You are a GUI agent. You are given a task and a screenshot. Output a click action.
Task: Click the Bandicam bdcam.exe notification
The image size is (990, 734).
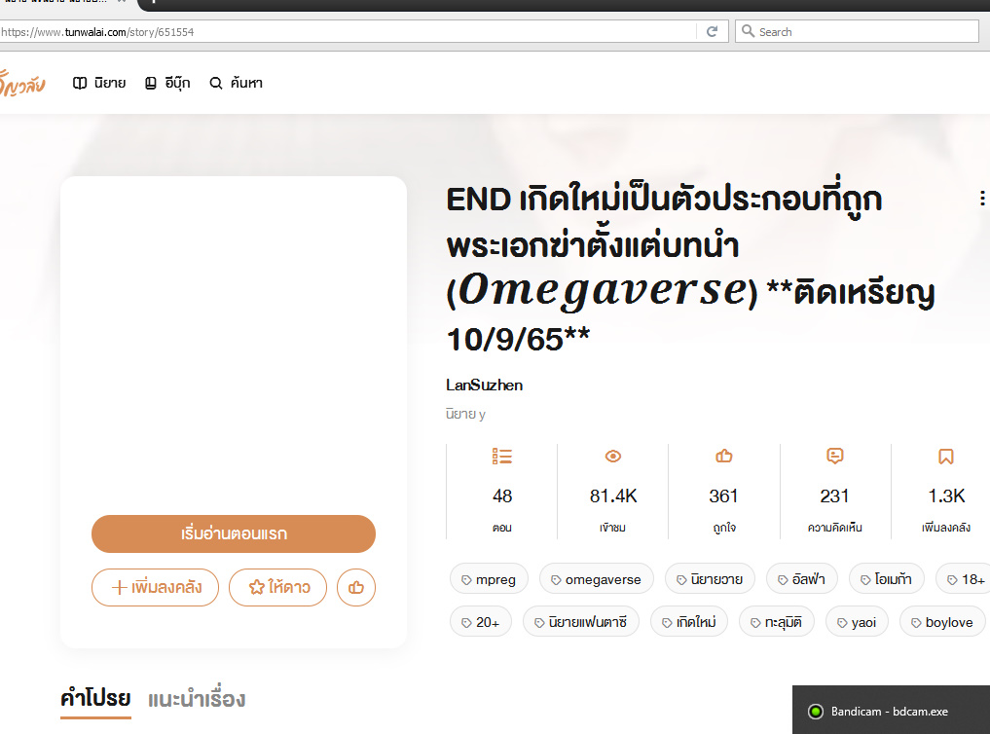pos(891,711)
